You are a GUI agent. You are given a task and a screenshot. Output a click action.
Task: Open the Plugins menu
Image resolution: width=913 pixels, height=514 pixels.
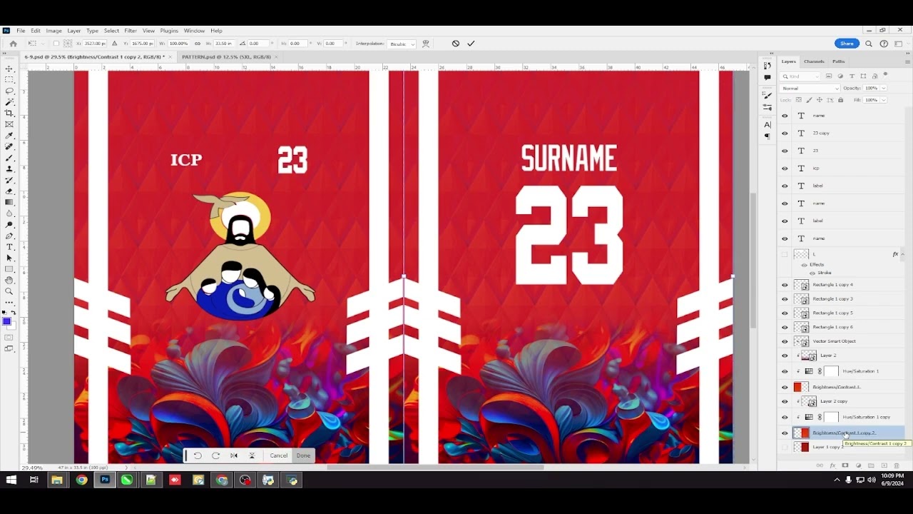coord(169,31)
